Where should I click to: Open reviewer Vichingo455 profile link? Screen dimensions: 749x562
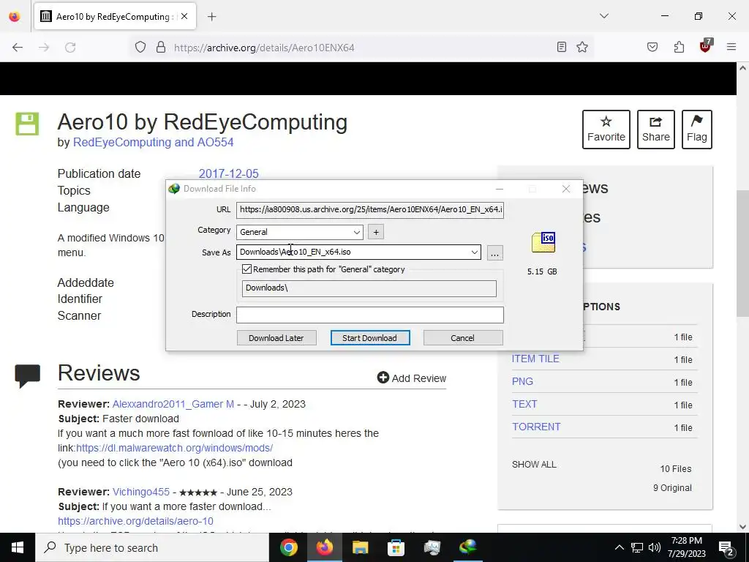coord(141,492)
